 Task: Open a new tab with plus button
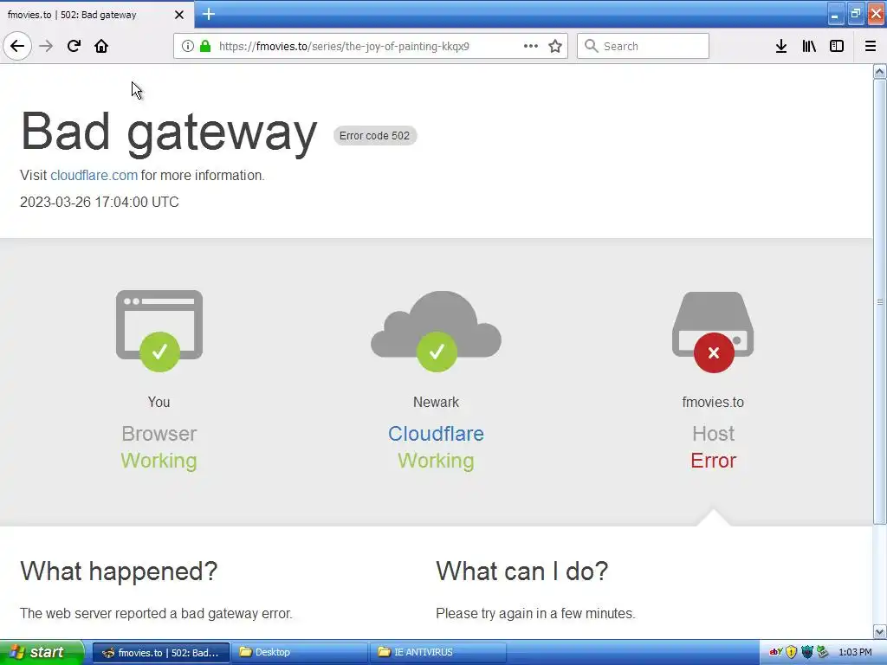tap(209, 14)
